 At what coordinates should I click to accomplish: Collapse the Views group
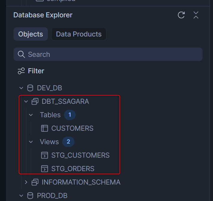coord(31,142)
